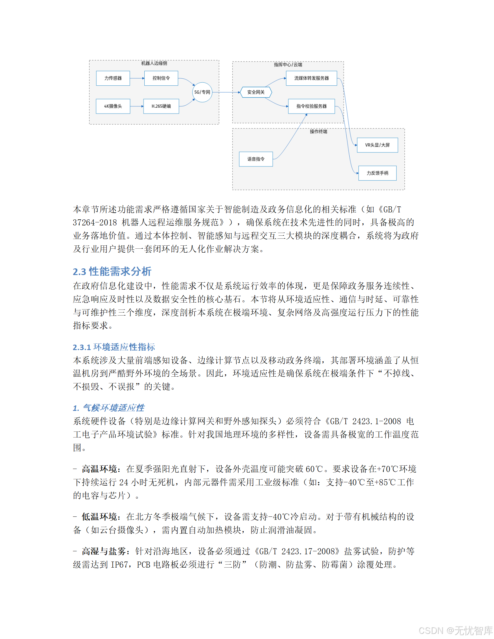Click the bold label 低温环境
The image size is (494, 639).
tap(99, 517)
